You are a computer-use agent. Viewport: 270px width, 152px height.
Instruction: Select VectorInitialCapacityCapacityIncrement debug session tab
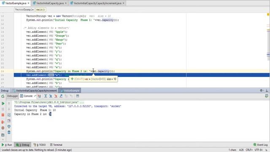(35, 91)
